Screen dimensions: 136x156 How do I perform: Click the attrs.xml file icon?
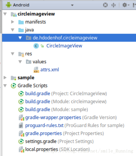click(36, 70)
